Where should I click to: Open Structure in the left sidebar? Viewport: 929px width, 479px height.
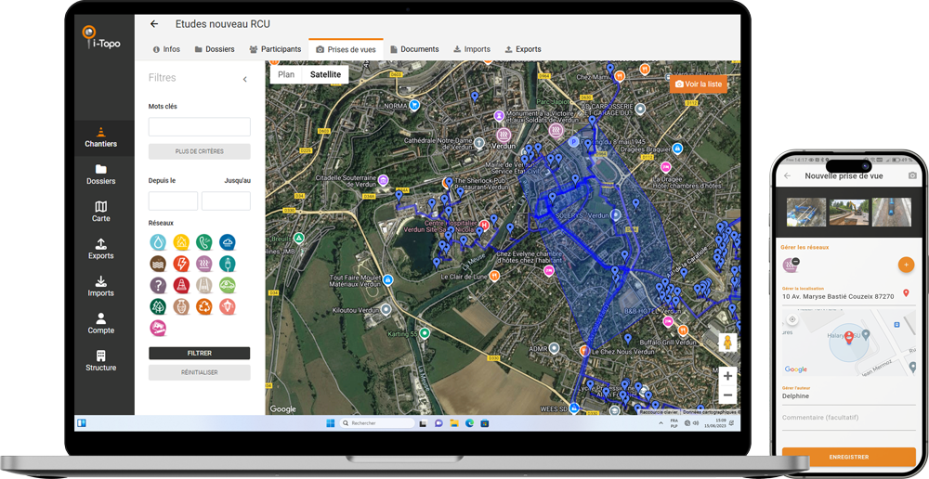click(100, 360)
